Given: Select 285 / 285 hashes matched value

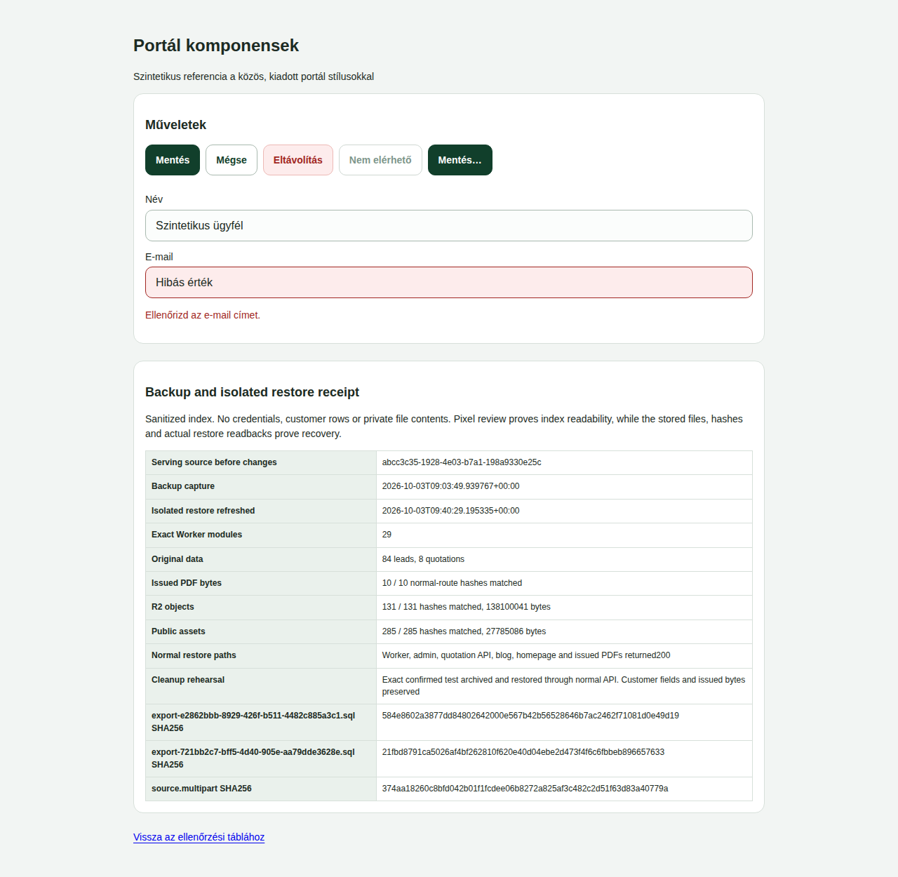Looking at the screenshot, I should click(x=464, y=631).
